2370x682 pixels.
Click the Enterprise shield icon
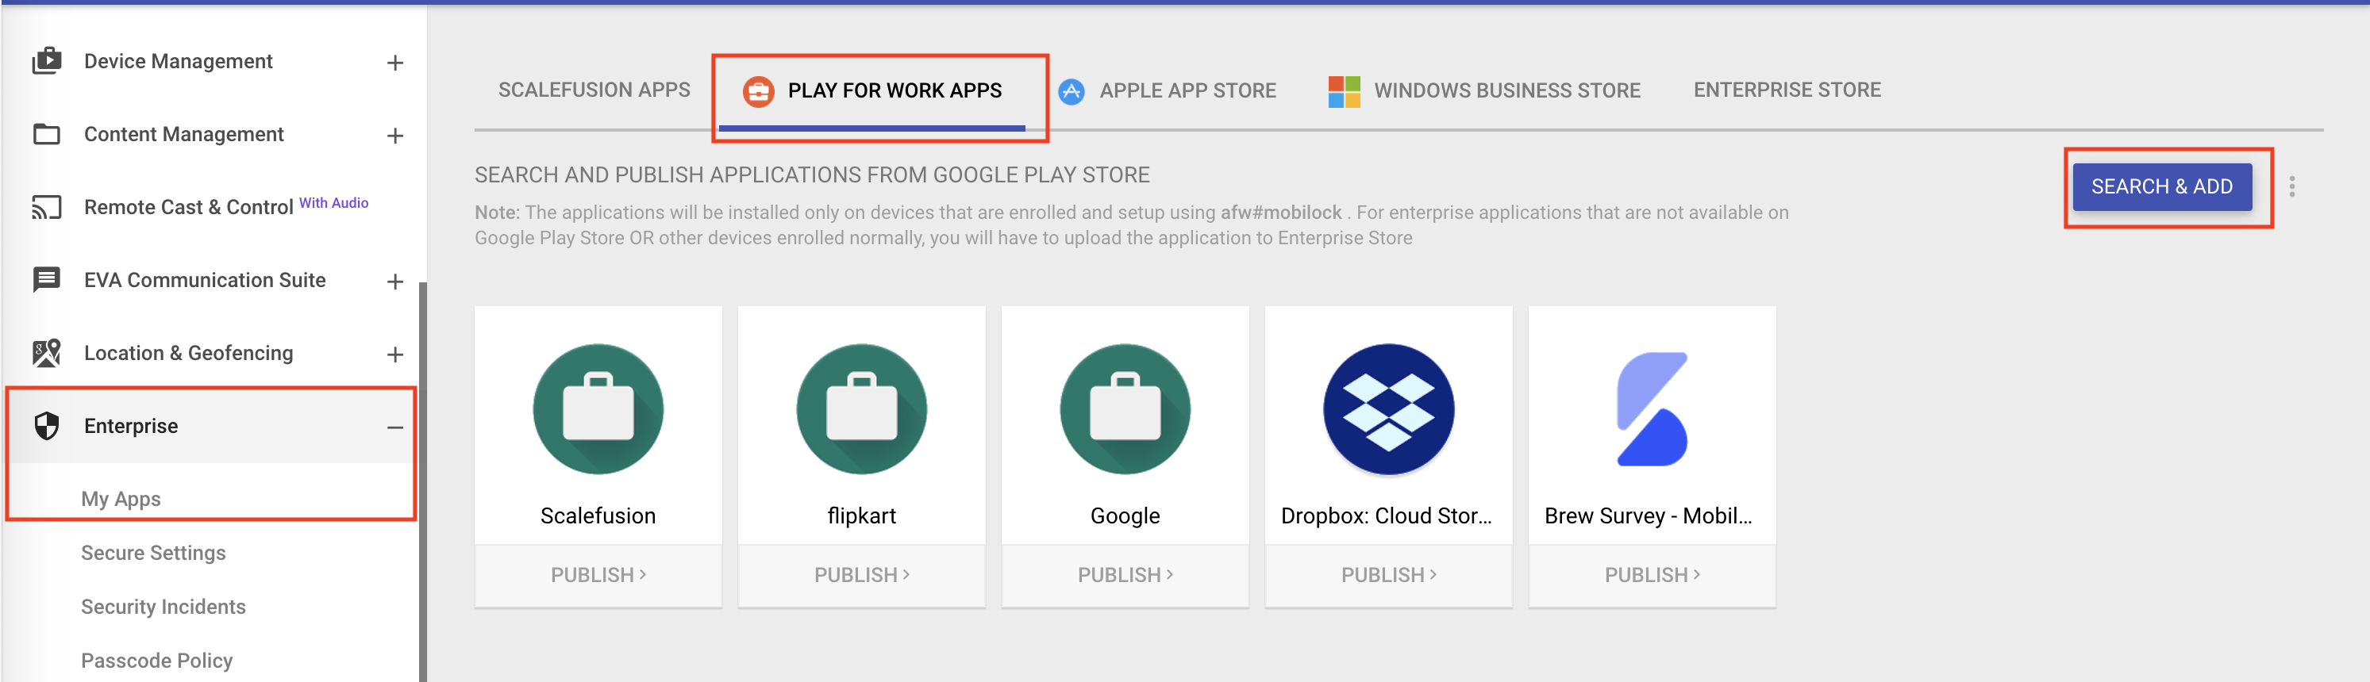[x=47, y=426]
